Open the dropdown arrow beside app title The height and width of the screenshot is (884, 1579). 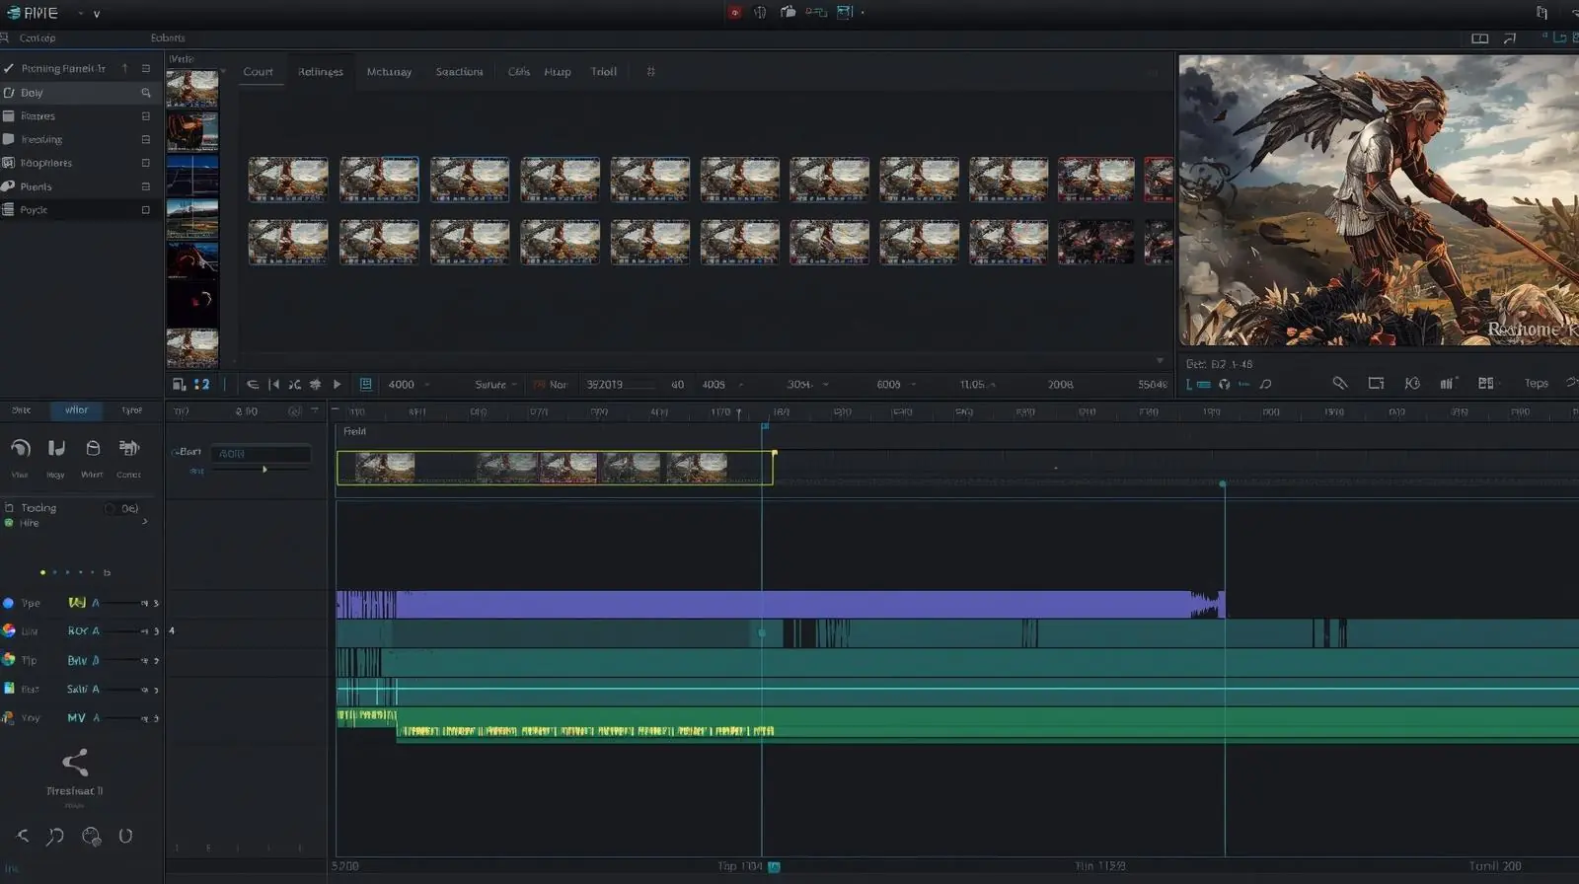(x=81, y=14)
